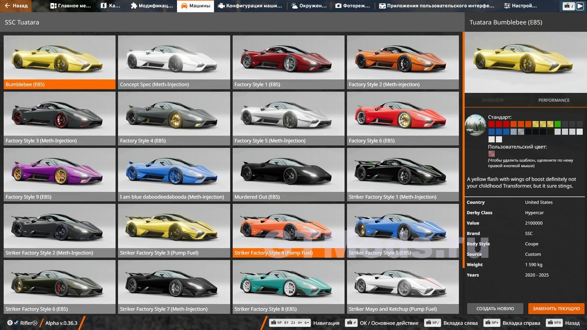This screenshot has height=330, width=587.
Task: Choose Factory Style 2 (Meth-injection) orange car
Action: click(403, 62)
